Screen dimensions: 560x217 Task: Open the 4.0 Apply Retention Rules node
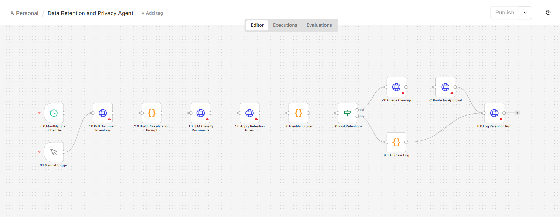click(250, 113)
